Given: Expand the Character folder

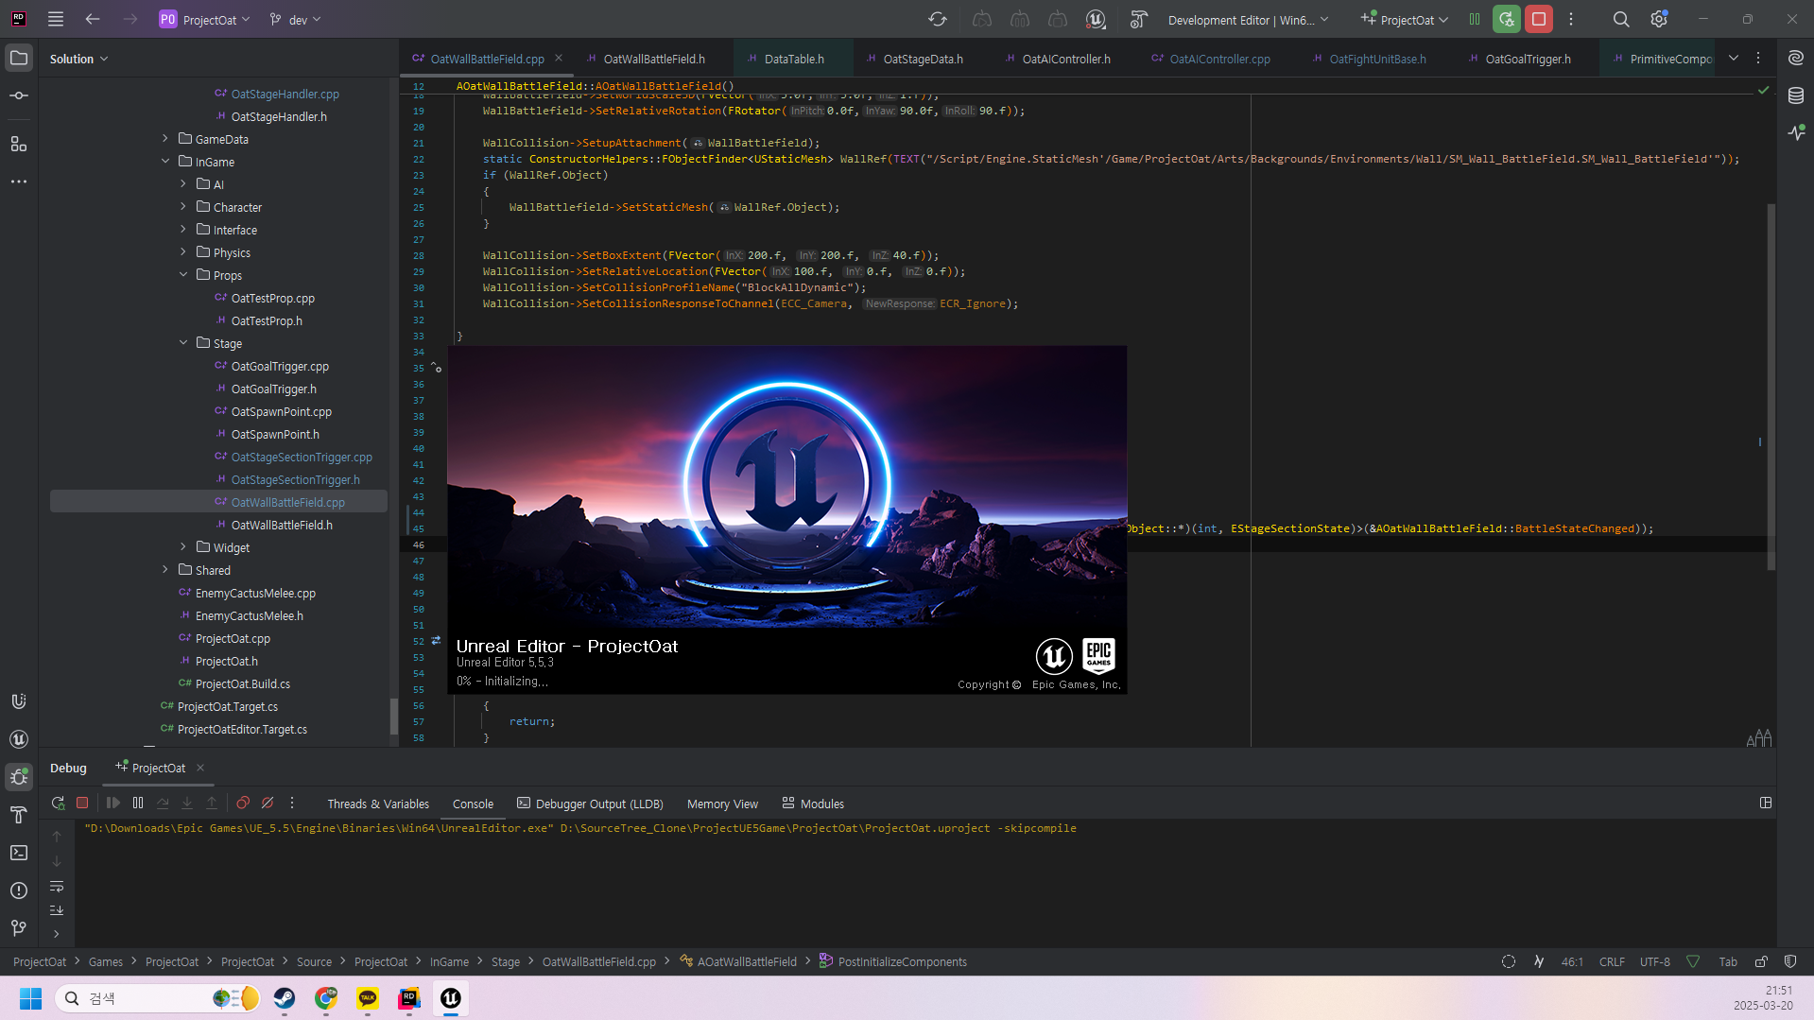Looking at the screenshot, I should point(183,207).
